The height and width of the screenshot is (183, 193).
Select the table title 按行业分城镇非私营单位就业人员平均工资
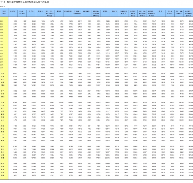(x=28, y=2)
